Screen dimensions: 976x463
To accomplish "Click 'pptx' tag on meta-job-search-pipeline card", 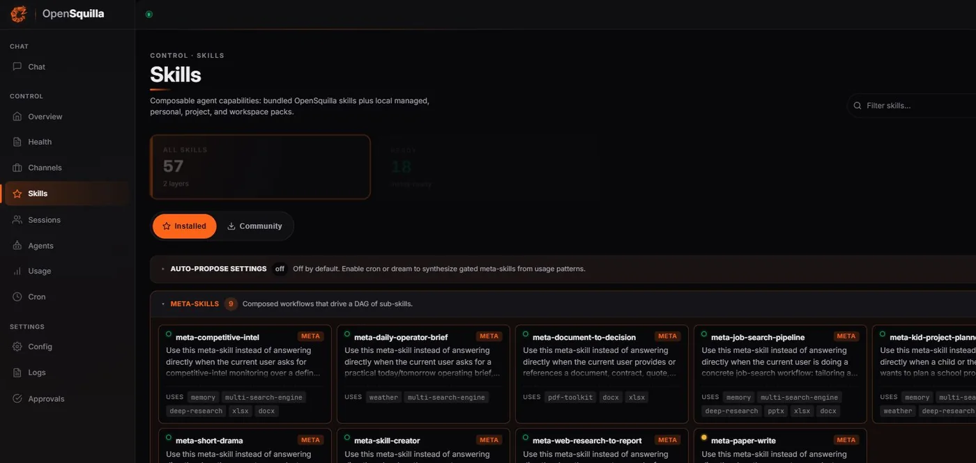I will 776,411.
